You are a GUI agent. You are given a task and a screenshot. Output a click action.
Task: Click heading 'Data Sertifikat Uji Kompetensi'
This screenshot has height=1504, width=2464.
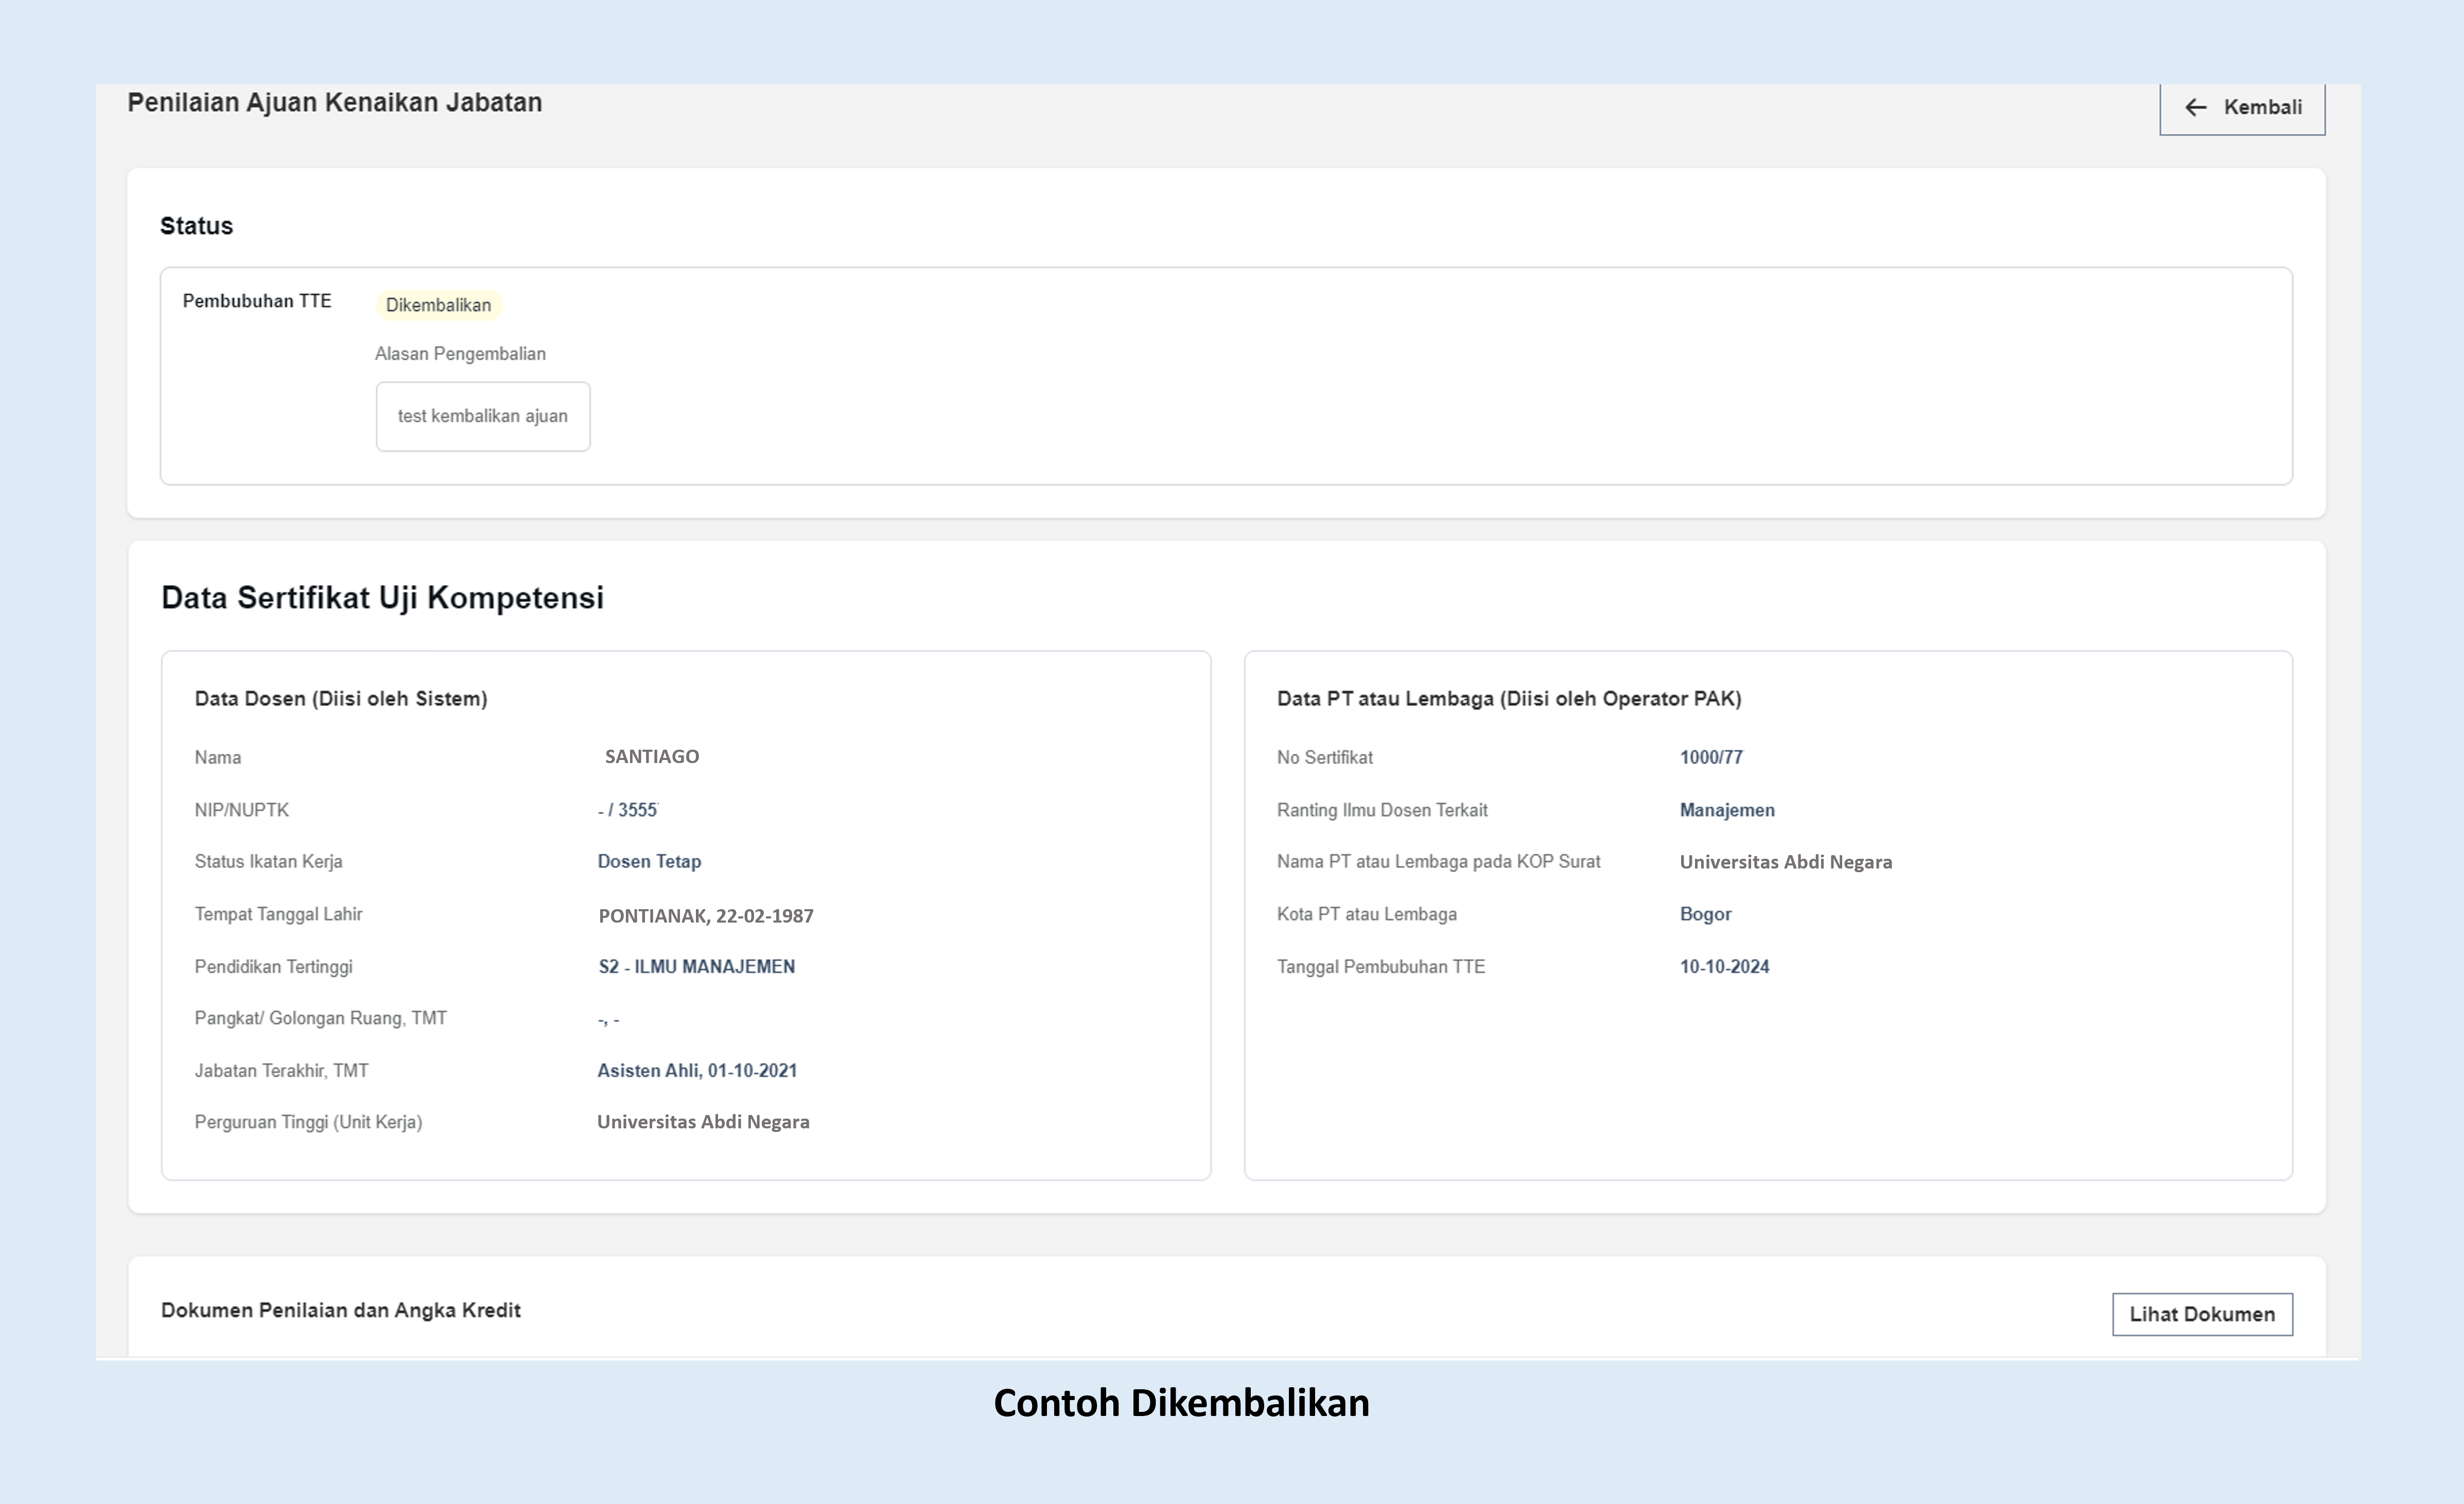pos(383,597)
